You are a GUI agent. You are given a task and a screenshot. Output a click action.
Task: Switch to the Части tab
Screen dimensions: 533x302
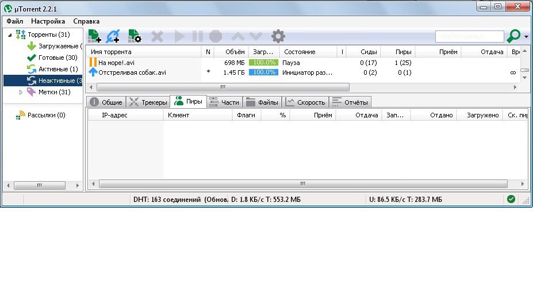point(224,102)
